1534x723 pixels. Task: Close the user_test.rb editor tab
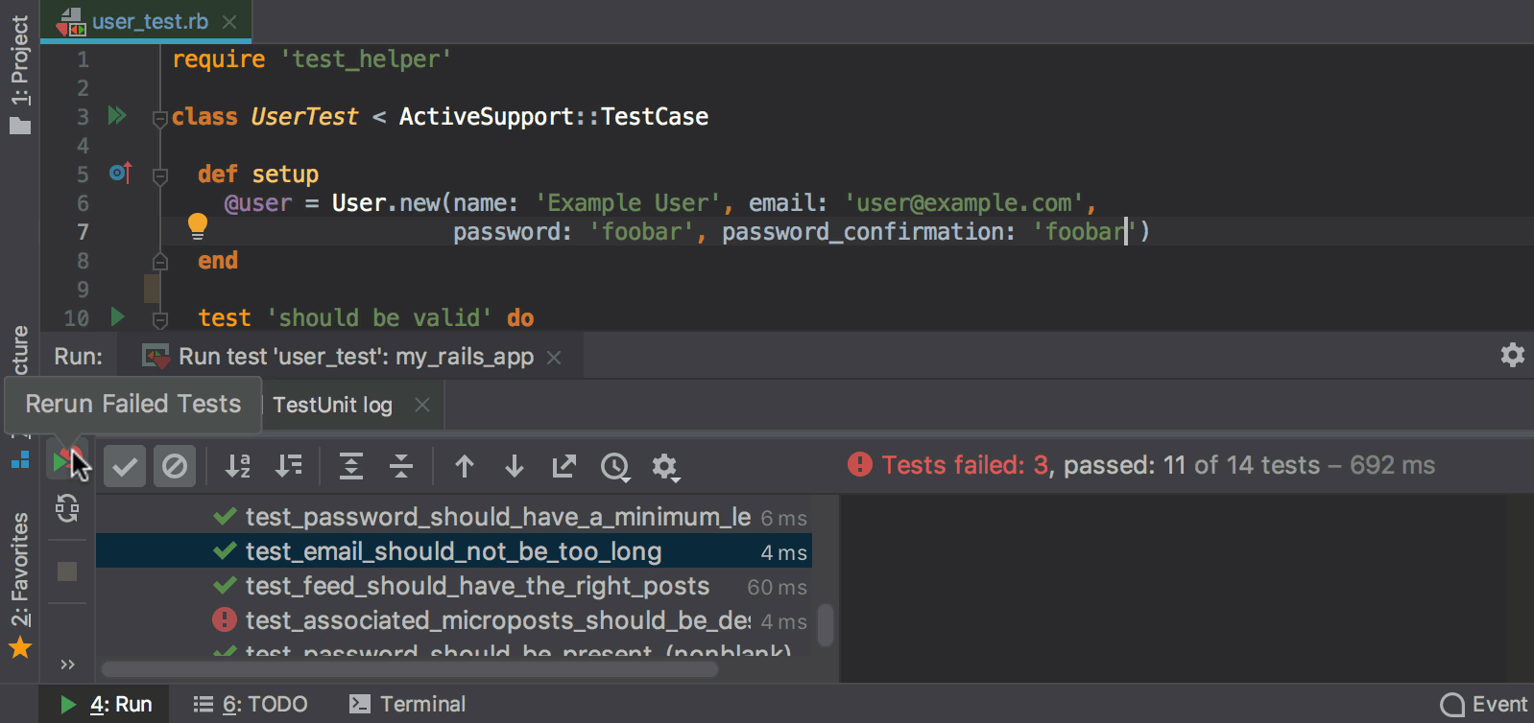[229, 21]
